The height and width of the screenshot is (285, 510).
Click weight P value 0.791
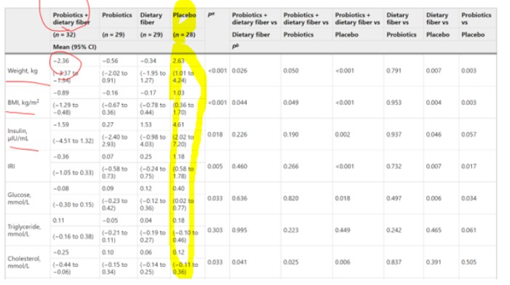coord(394,71)
